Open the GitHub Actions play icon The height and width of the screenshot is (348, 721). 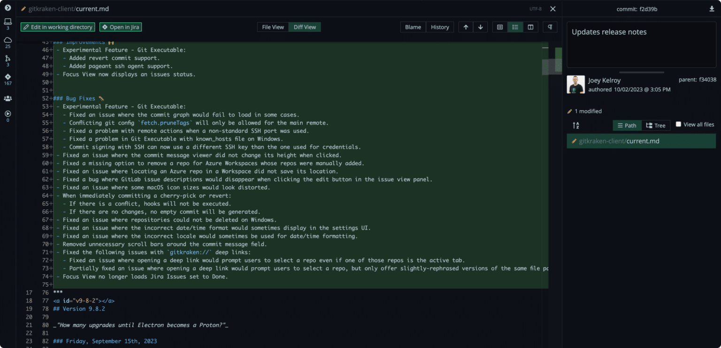click(x=8, y=114)
